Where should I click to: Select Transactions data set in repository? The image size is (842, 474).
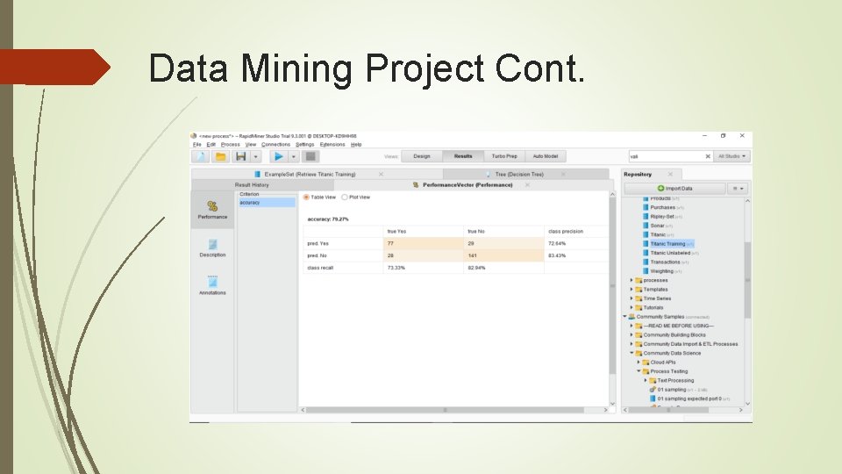pyautogui.click(x=666, y=262)
